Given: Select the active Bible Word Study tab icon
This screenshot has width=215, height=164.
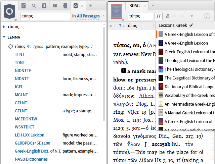Looking at the screenshot, I should [76, 6].
